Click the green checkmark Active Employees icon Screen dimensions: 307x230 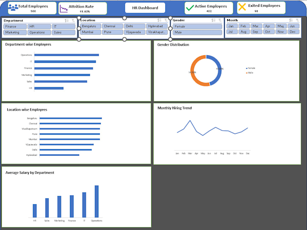click(x=190, y=8)
